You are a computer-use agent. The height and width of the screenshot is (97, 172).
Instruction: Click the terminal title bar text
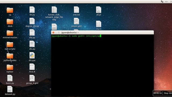point(70,33)
